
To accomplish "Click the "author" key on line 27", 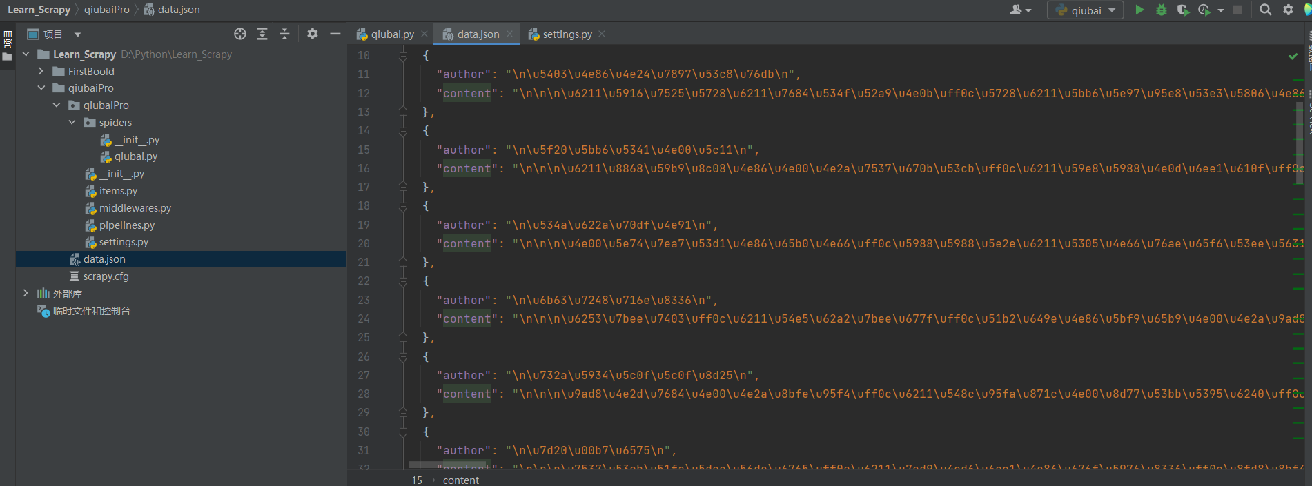I will click(x=463, y=375).
